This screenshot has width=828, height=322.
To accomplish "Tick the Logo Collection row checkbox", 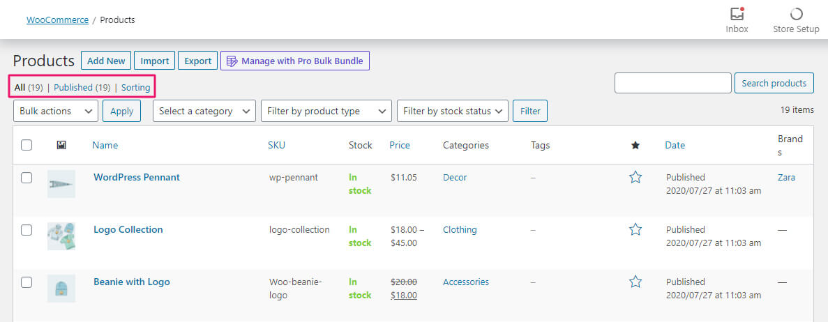I will [x=27, y=229].
